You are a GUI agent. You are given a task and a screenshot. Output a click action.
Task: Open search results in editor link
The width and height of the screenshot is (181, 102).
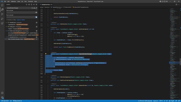coord(21,20)
